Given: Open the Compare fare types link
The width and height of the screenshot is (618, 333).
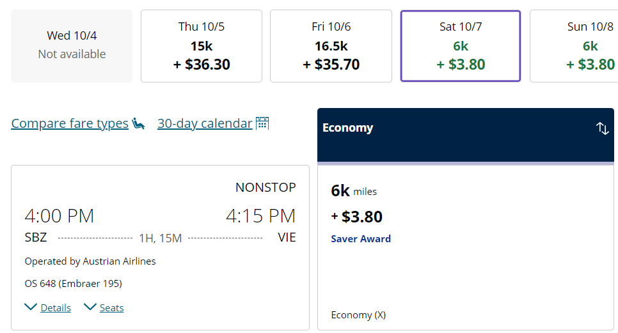Looking at the screenshot, I should tap(70, 123).
